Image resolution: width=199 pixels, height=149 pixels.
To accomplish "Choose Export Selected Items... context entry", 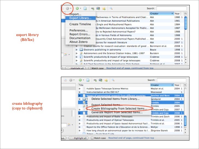I will (x=119, y=105).
